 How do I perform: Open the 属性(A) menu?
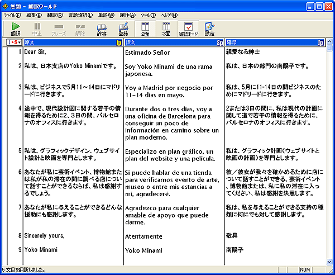[127, 15]
